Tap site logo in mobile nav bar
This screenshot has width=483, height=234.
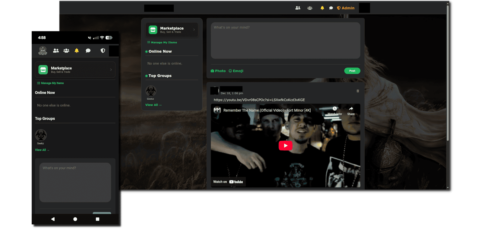tap(43, 51)
